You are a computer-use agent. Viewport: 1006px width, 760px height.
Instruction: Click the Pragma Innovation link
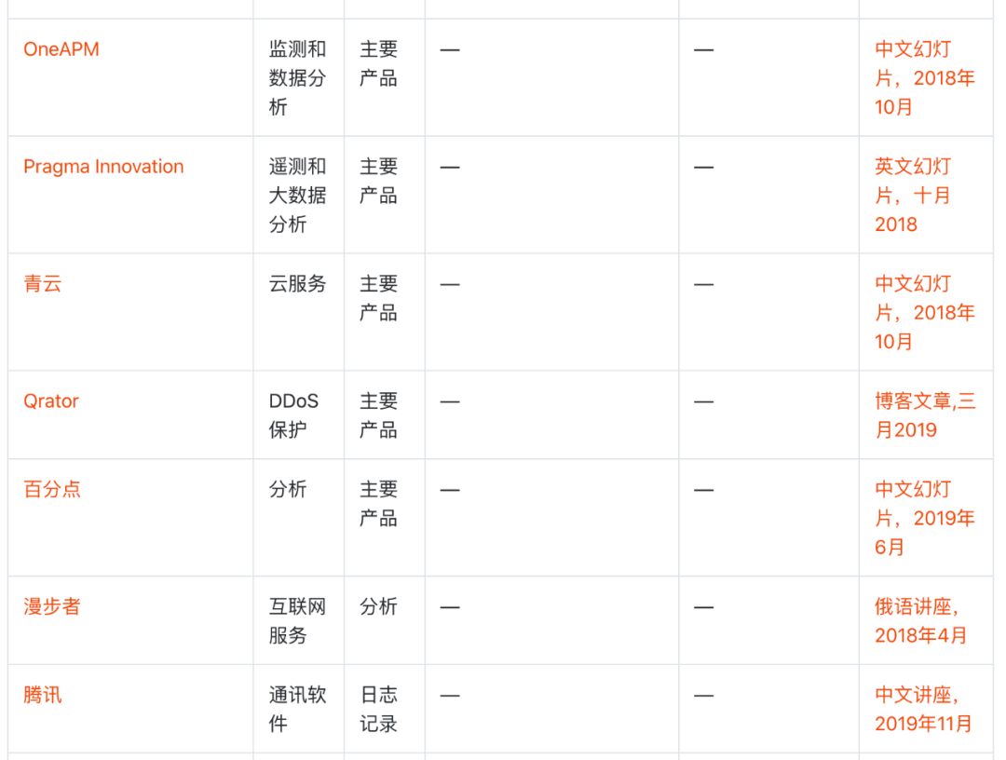click(103, 167)
